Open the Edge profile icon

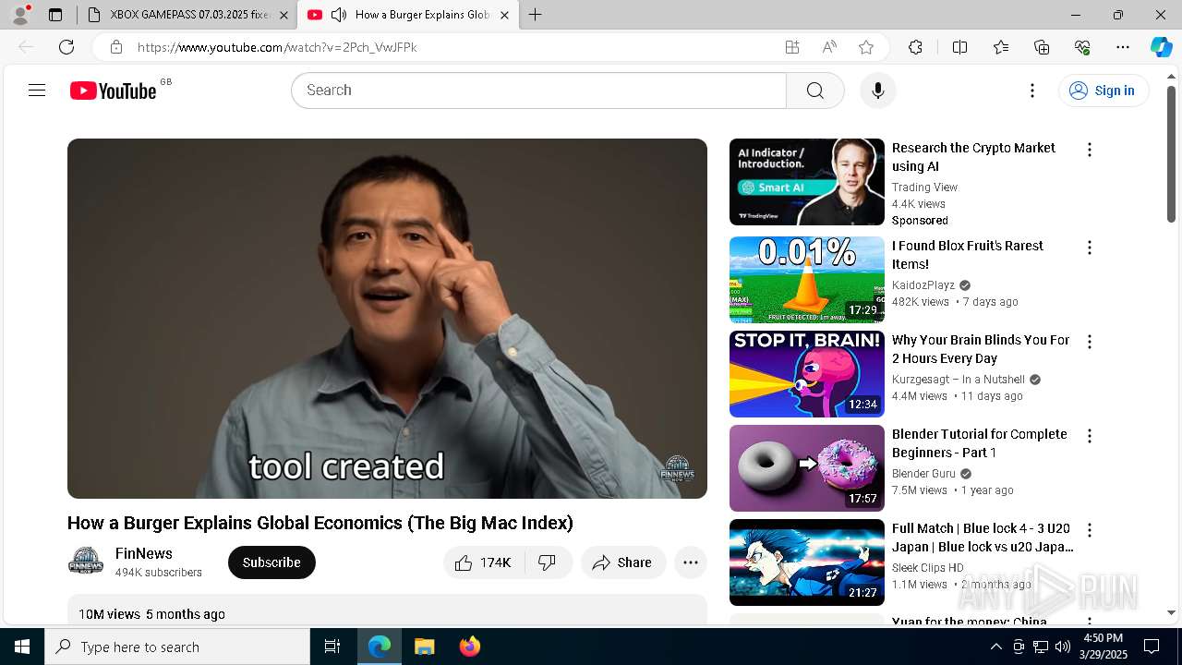coord(20,15)
